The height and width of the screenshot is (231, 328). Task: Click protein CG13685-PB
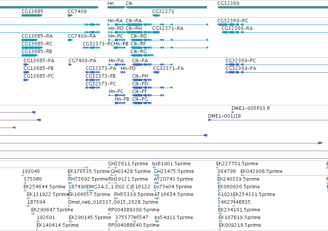[x=39, y=68]
